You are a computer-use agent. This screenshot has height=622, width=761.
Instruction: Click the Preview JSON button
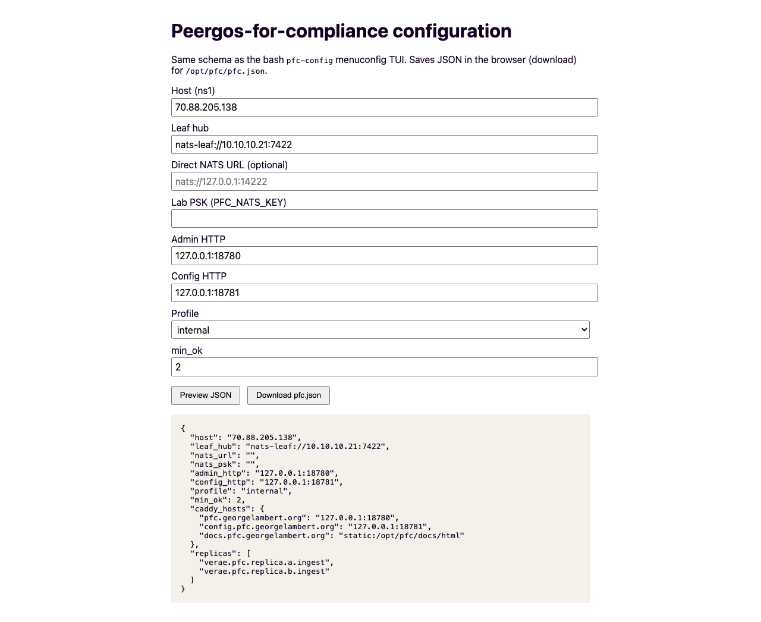click(206, 395)
